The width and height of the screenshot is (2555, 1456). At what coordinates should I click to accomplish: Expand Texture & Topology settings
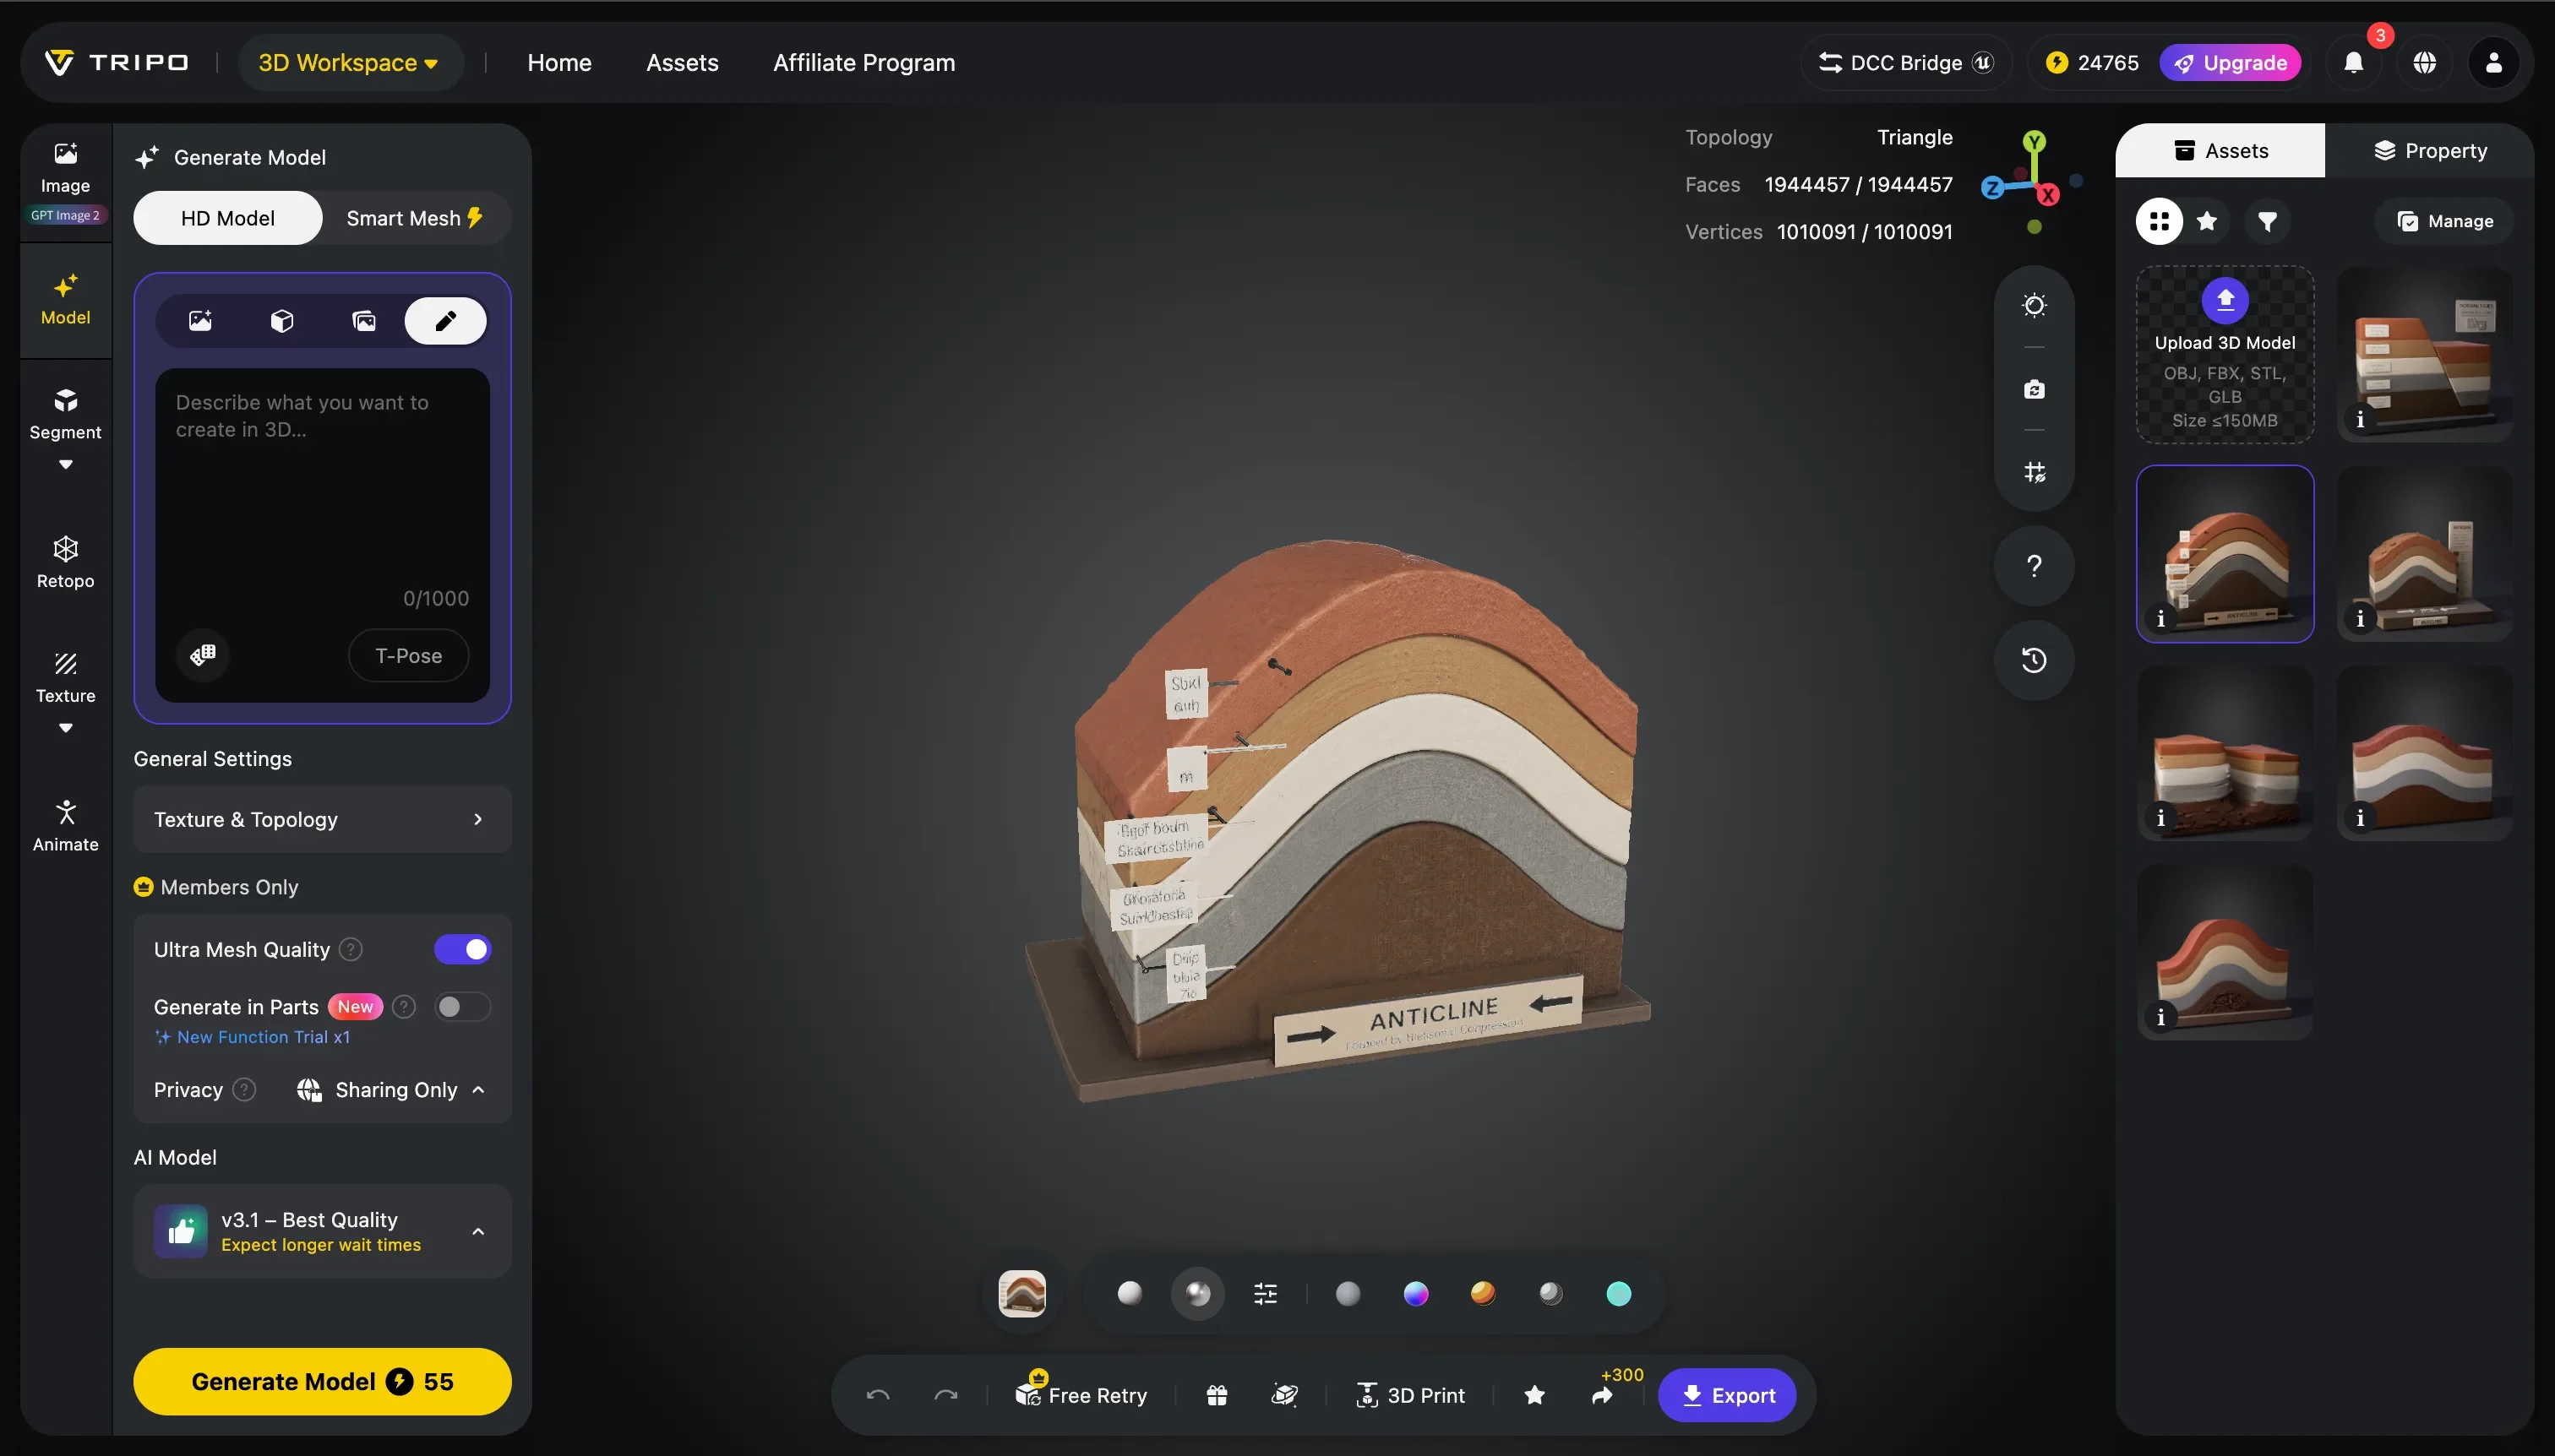tap(322, 819)
